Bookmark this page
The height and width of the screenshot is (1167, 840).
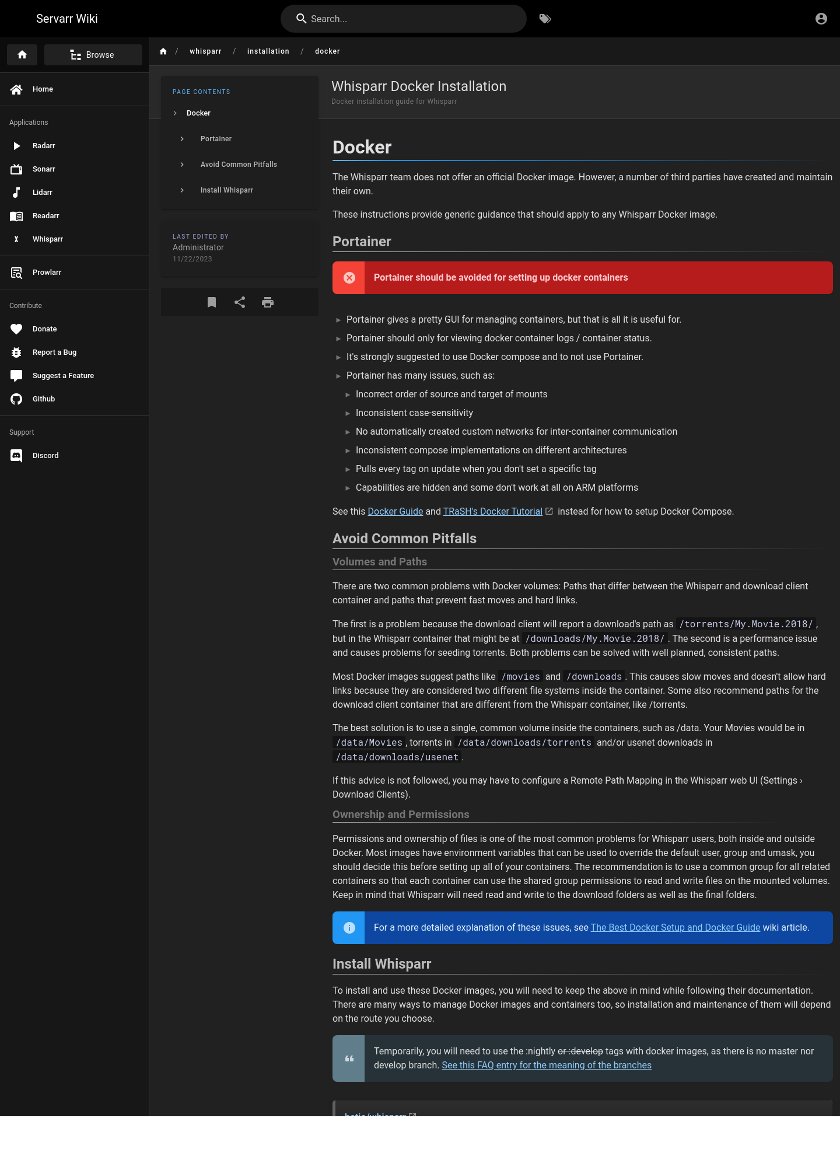tap(212, 302)
